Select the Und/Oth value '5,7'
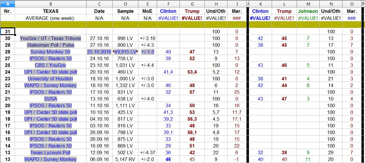Viewport: 365px width, 163px height. [x=216, y=112]
